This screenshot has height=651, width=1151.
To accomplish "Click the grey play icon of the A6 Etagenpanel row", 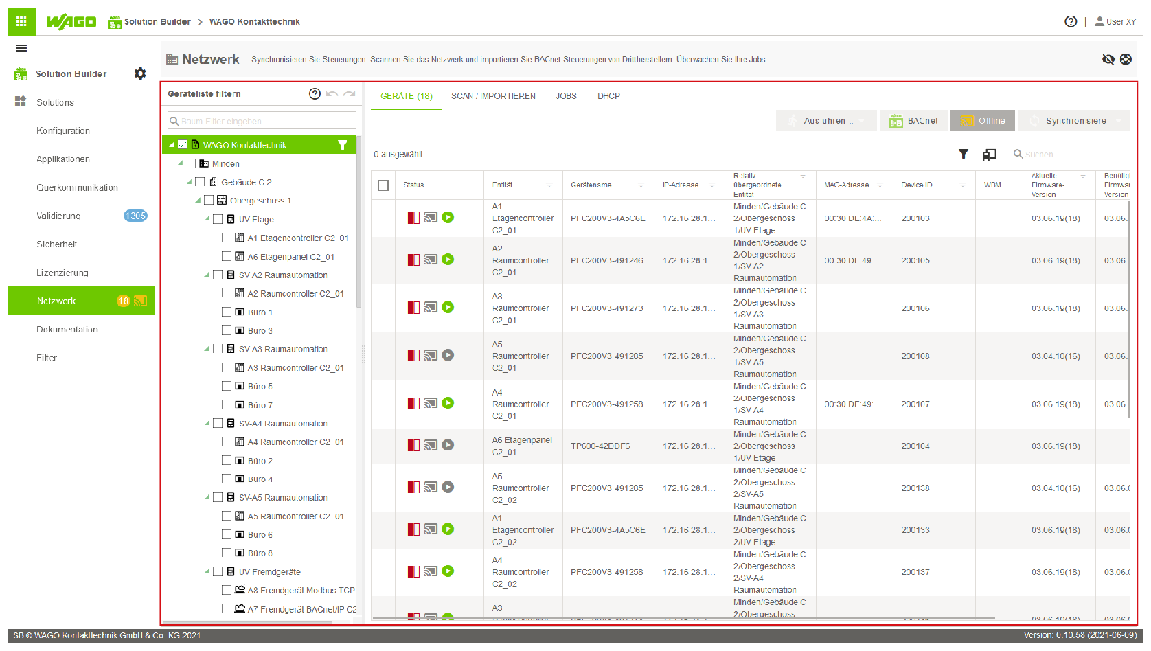I will click(448, 445).
